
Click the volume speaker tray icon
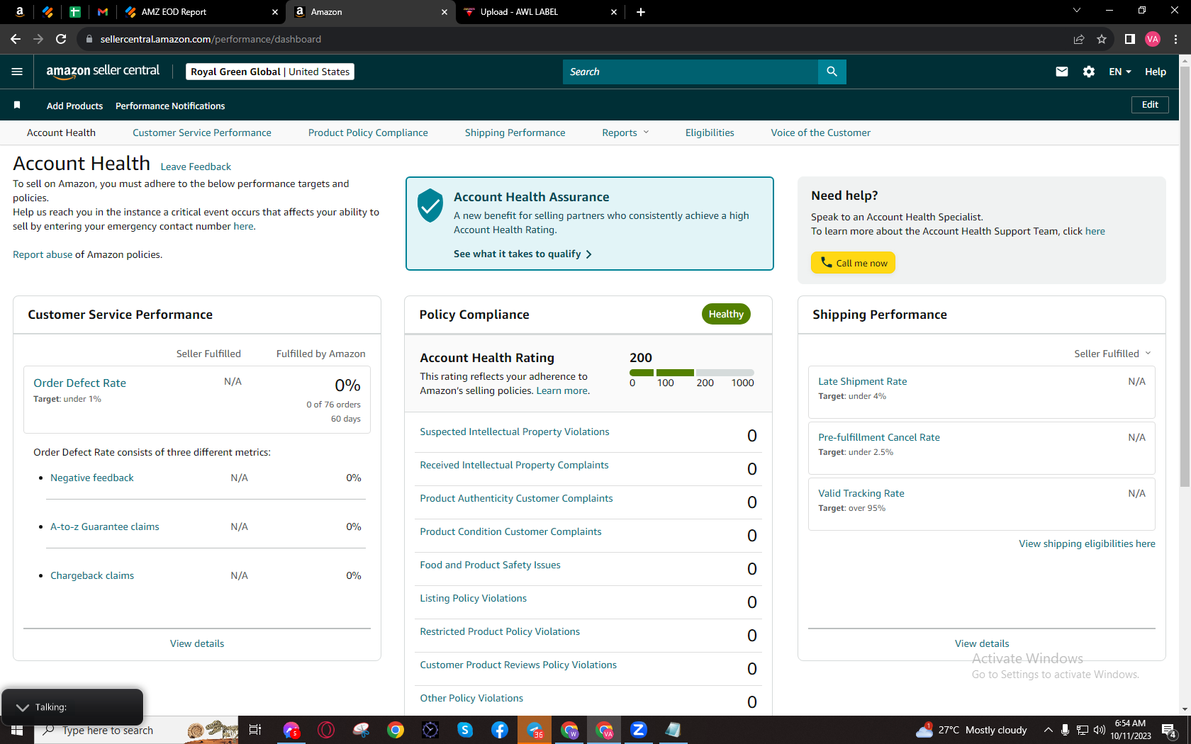[x=1100, y=730]
